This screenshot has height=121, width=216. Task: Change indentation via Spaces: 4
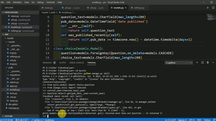click(x=182, y=120)
